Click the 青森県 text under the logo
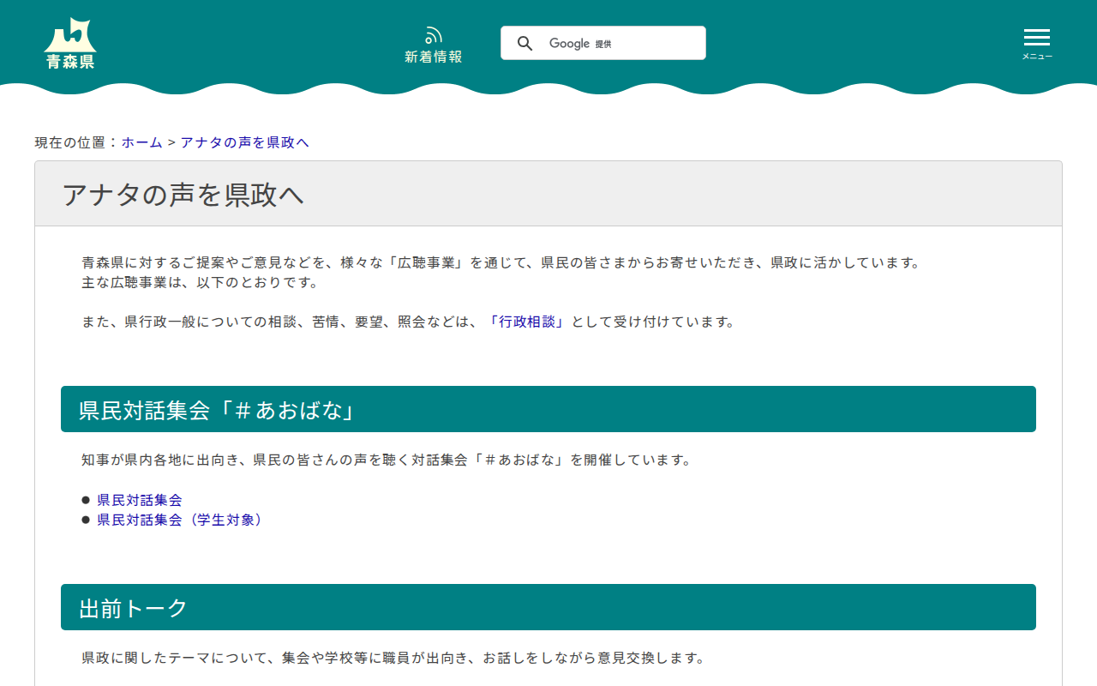1097x686 pixels. pyautogui.click(x=70, y=62)
